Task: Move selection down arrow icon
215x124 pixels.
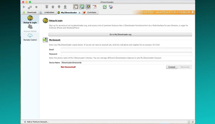Action: (59, 7)
